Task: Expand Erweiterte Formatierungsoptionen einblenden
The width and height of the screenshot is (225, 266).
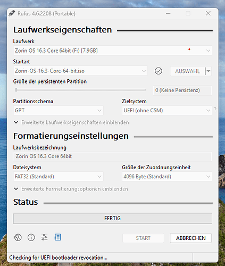Action: [71, 189]
